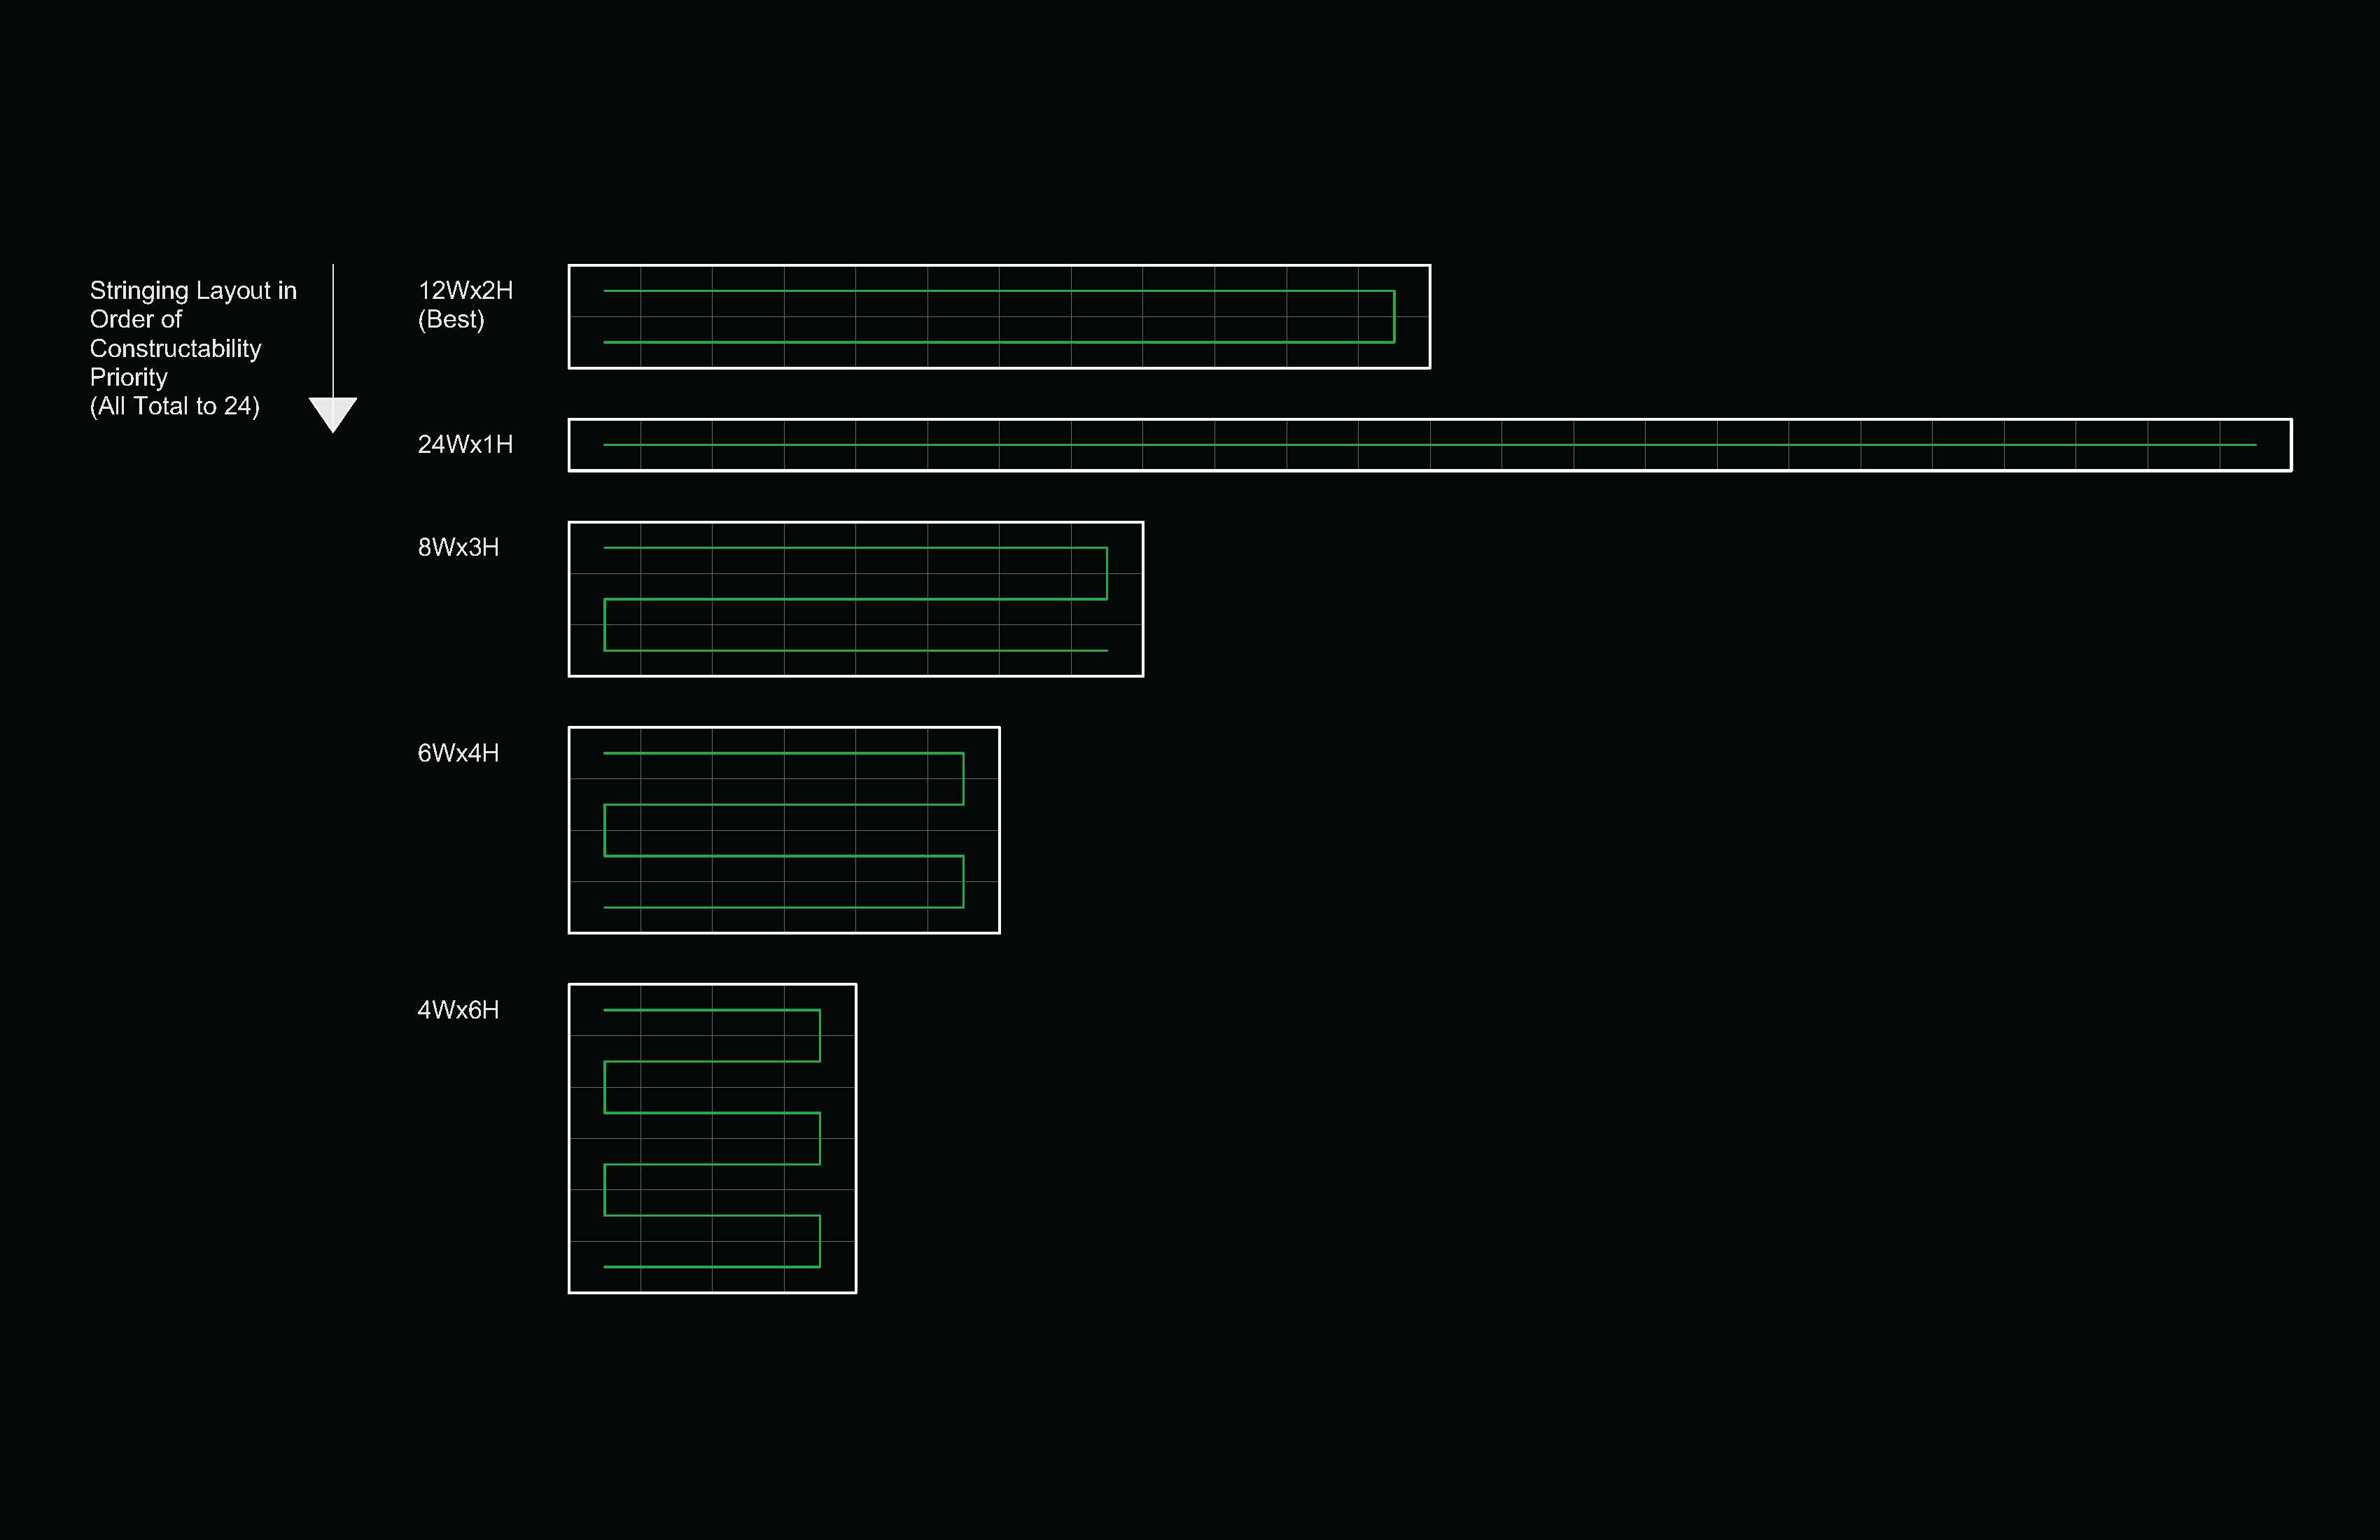Select the 8Wx3H stringing diagram

click(x=856, y=599)
